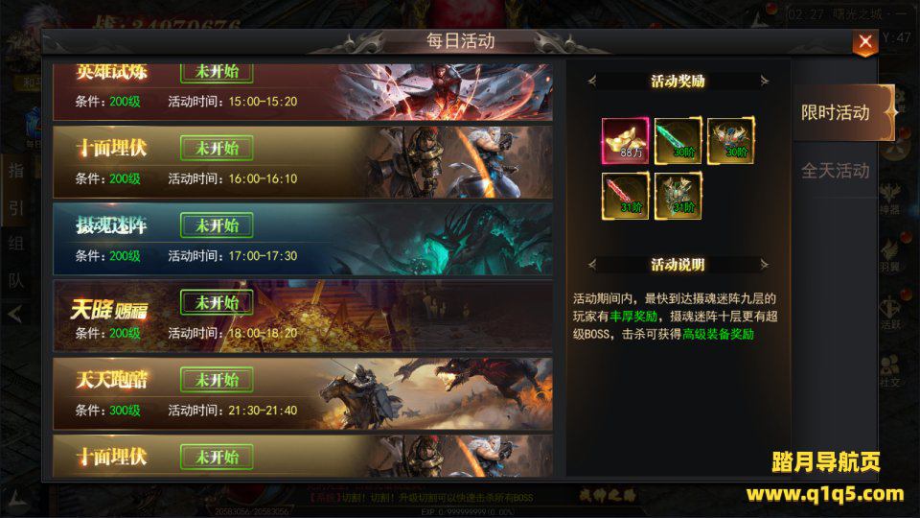Screen dimensions: 920x518
Task: Click 未开始 button for 摄魂迷阵
Action: tap(218, 224)
